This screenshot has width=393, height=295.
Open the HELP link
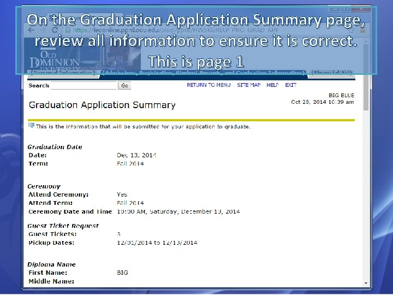pos(272,85)
